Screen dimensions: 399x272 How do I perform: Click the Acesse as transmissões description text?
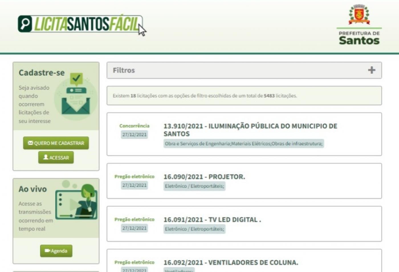(36, 216)
